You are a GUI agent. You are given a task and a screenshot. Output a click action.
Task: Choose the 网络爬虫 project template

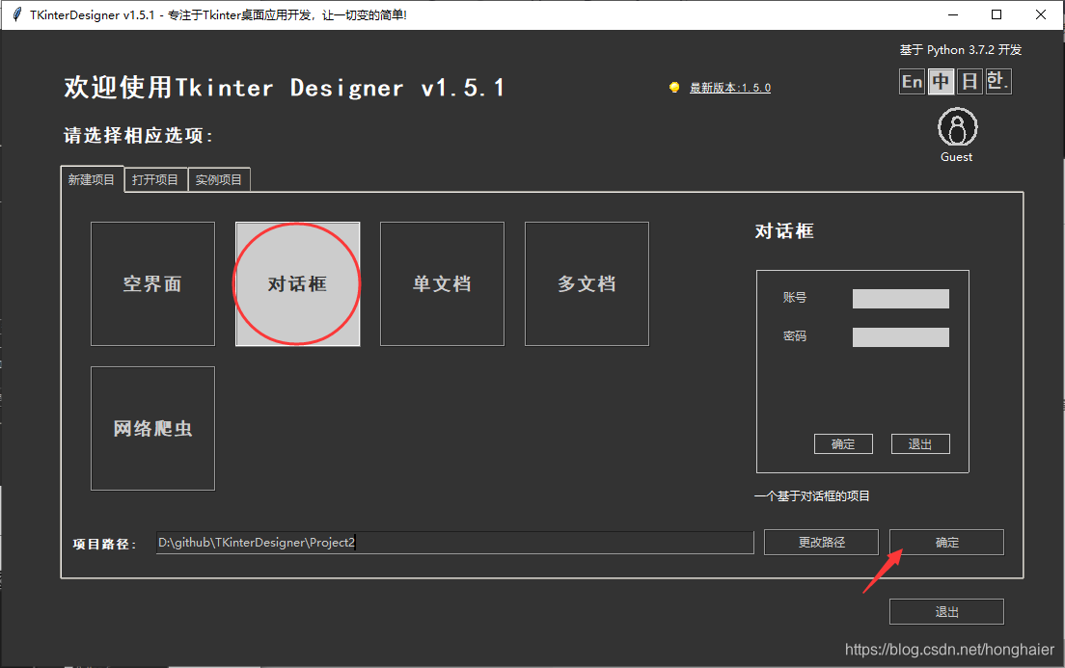coord(152,428)
